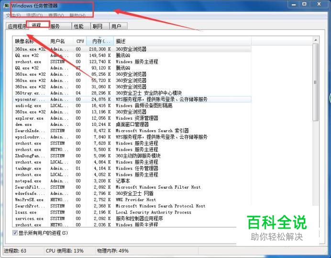The height and width of the screenshot is (258, 331).
Task: Close the Task Manager window
Action: click(319, 4)
